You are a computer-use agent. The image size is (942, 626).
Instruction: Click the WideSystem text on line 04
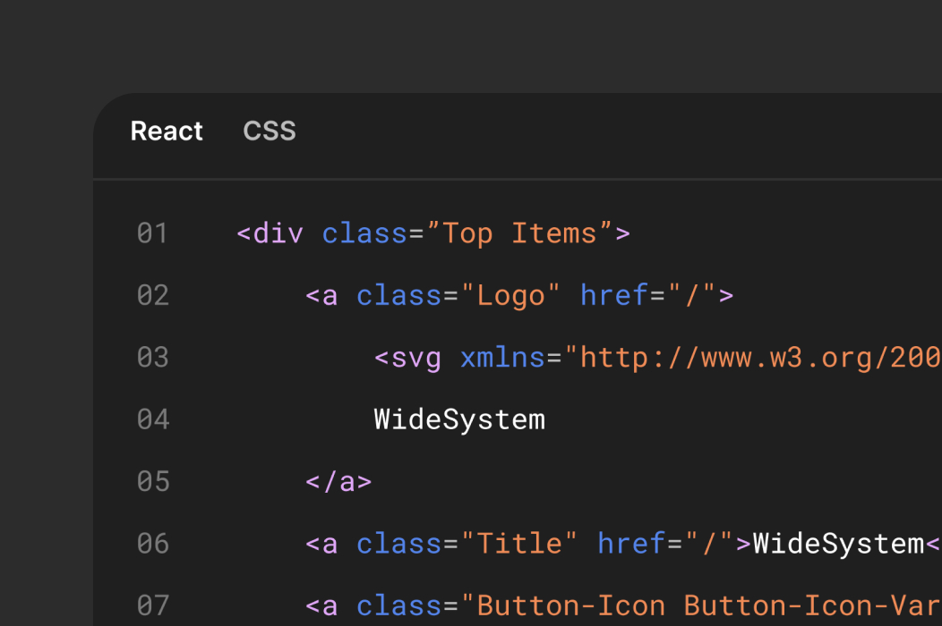(459, 419)
